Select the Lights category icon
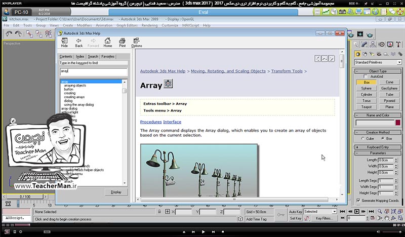This screenshot has width=405, height=237. pos(372,54)
